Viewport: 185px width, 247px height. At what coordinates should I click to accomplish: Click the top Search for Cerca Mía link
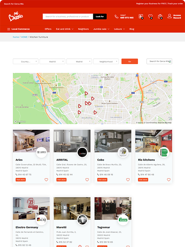point(14,4)
